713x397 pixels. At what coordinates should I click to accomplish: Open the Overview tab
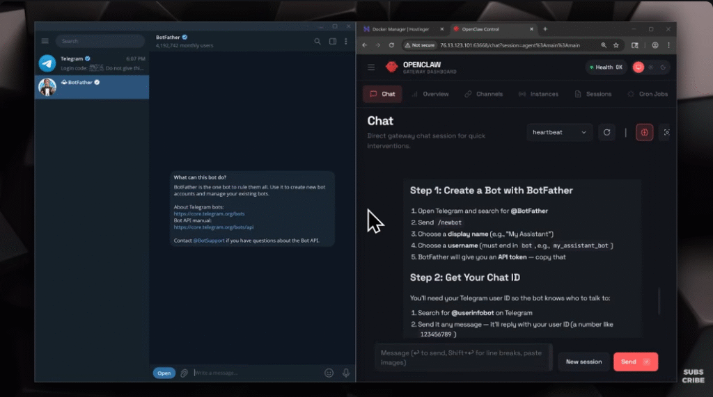(430, 94)
